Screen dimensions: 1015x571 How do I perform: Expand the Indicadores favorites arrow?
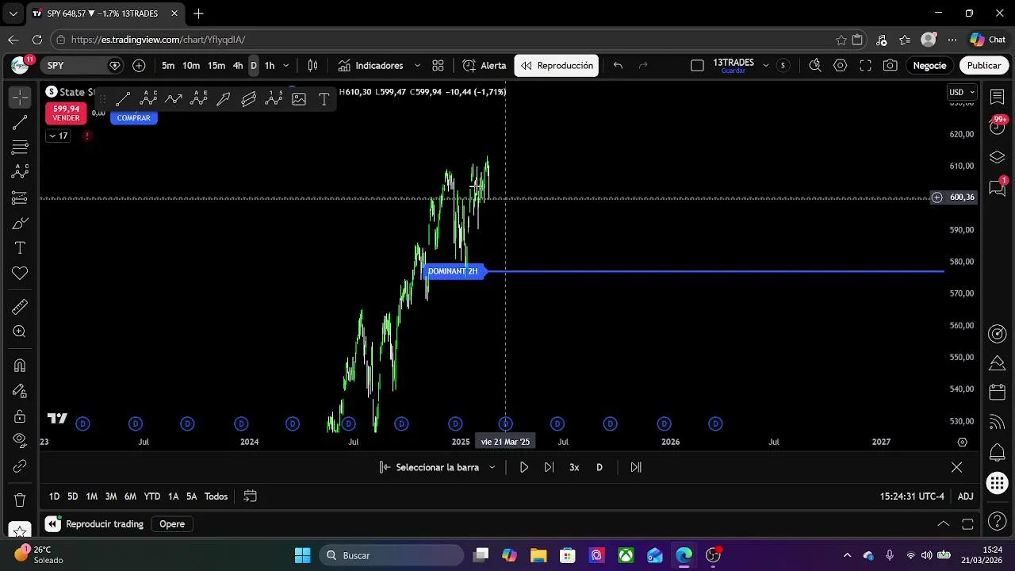416,66
